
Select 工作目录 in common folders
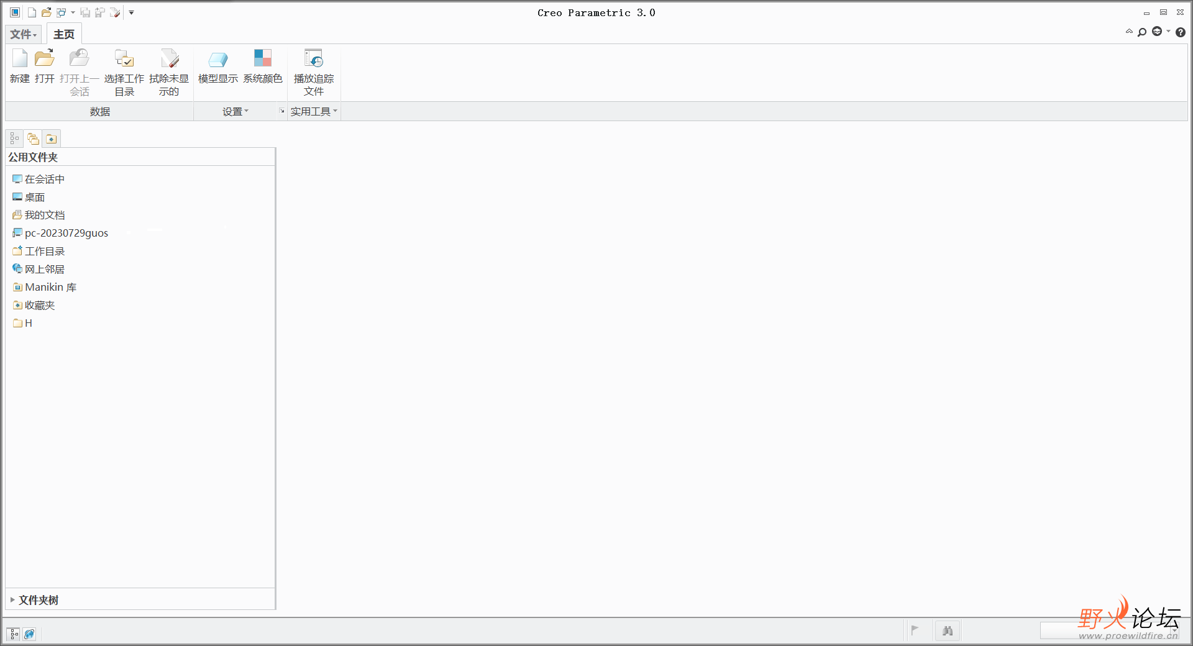[39, 251]
